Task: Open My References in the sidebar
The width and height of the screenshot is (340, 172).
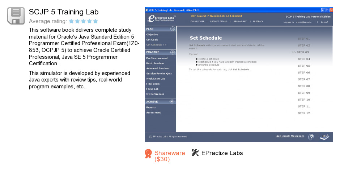Action: click(155, 94)
